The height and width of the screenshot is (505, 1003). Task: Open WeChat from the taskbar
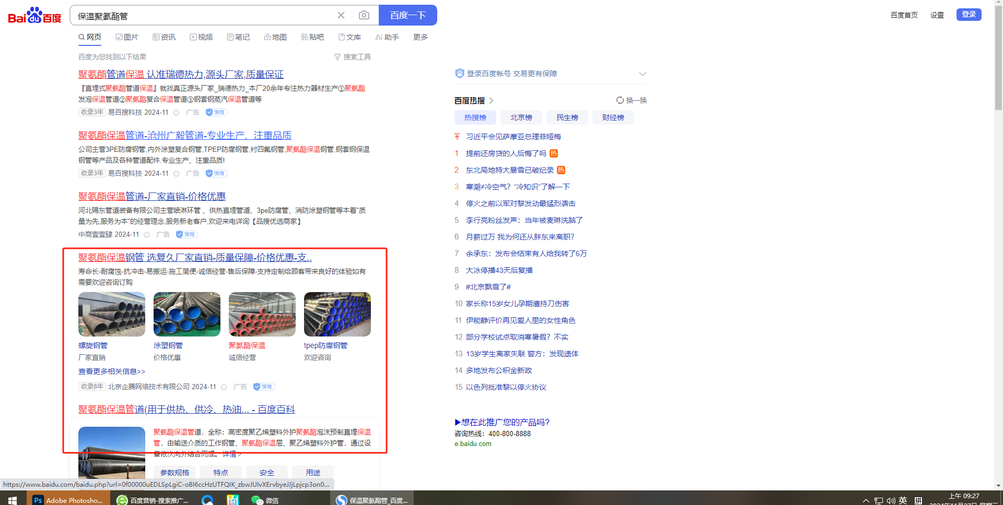(265, 500)
